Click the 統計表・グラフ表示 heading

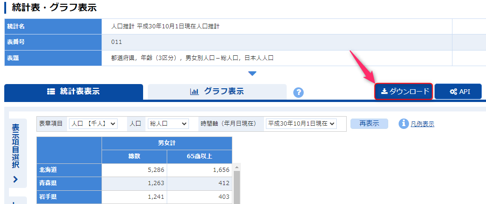(x=54, y=8)
